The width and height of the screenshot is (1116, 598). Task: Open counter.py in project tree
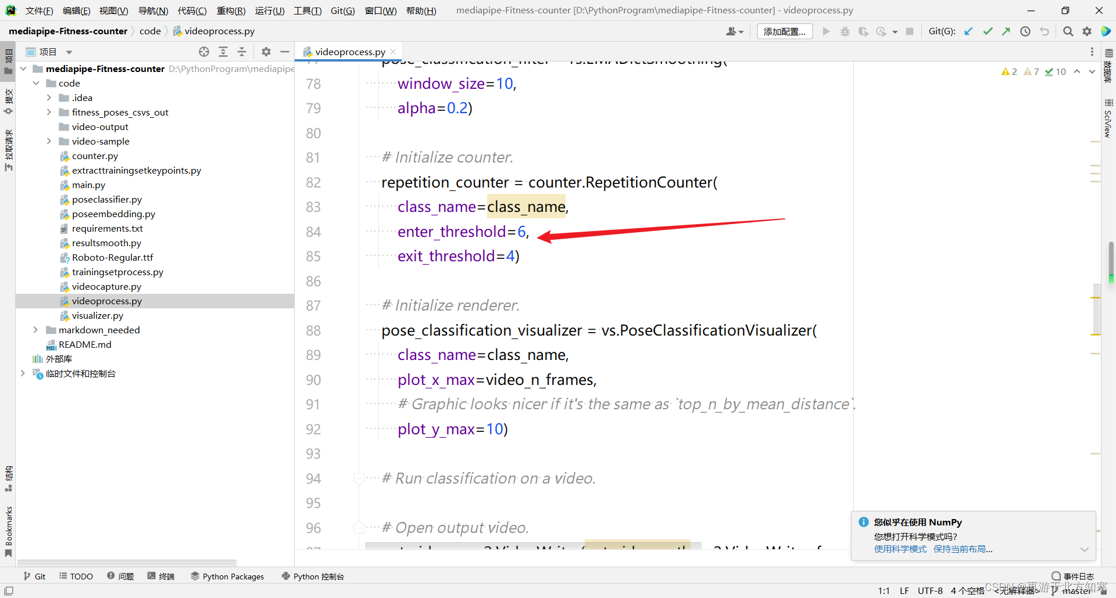(95, 156)
